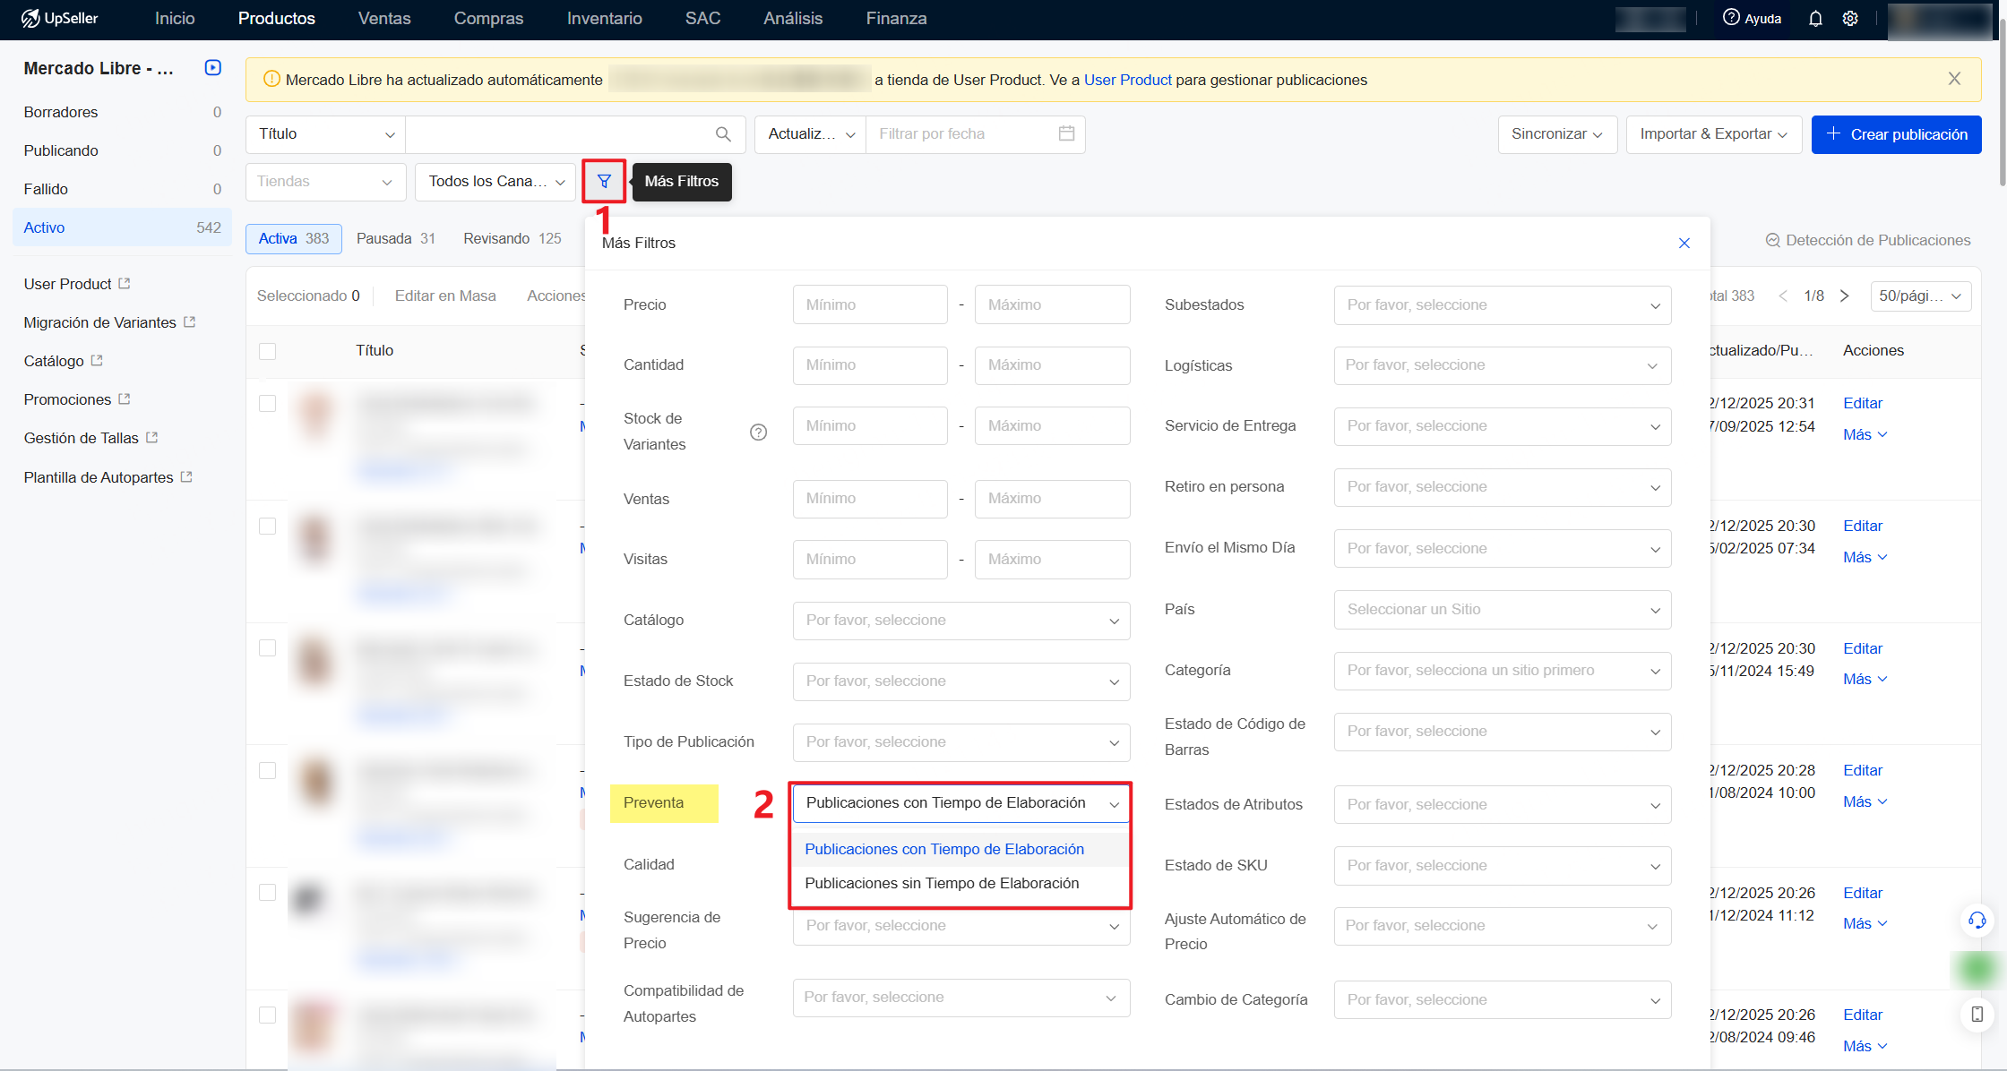
Task: Click Editar for the first listing
Action: (1863, 404)
